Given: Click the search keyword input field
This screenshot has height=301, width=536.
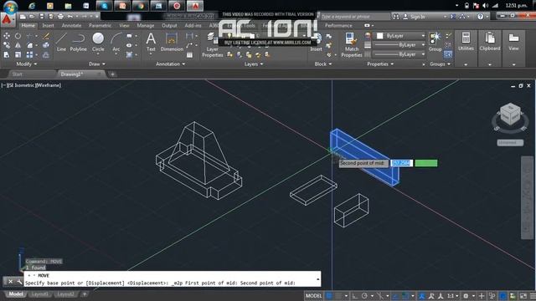Looking at the screenshot, I should tap(355, 17).
